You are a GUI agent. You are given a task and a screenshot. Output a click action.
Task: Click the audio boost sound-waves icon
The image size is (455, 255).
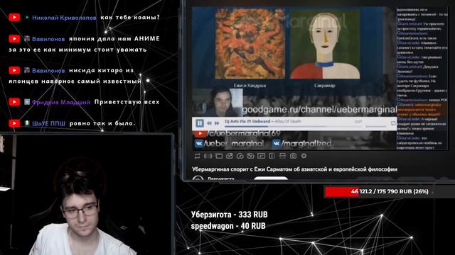click(x=208, y=156)
